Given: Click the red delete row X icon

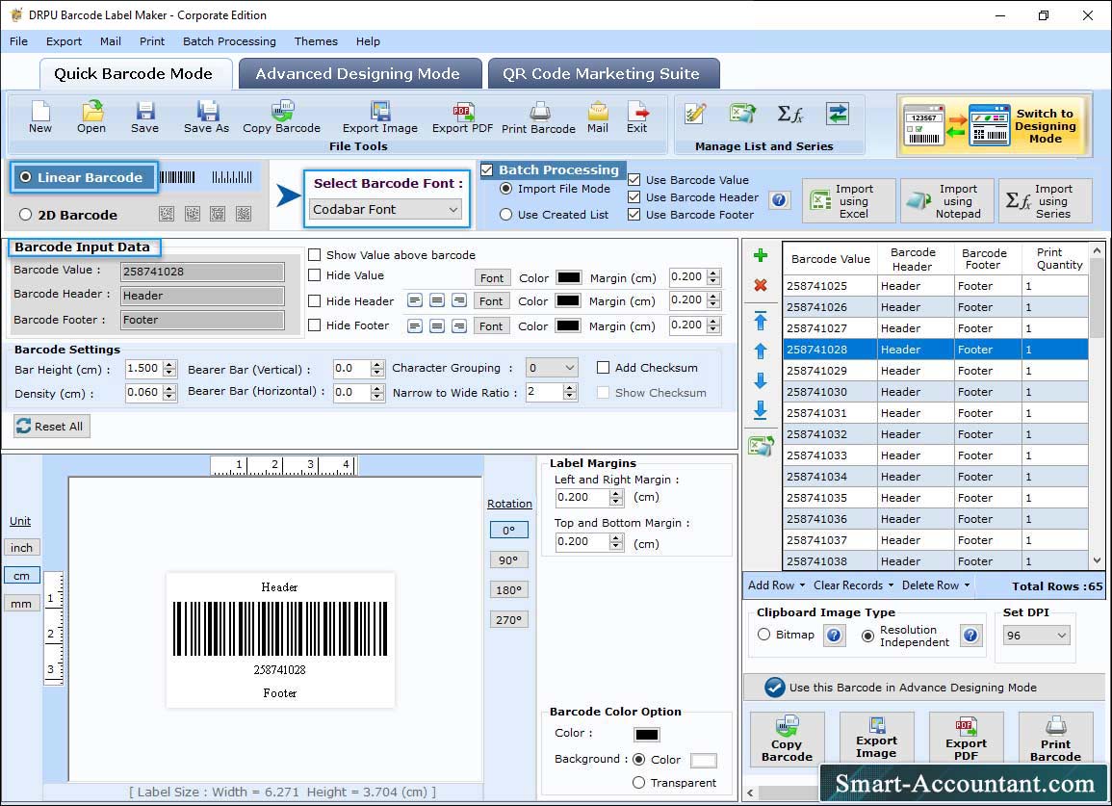Looking at the screenshot, I should tap(761, 285).
